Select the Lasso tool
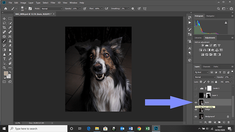Viewport: 235px width, 132px height. 4,23
